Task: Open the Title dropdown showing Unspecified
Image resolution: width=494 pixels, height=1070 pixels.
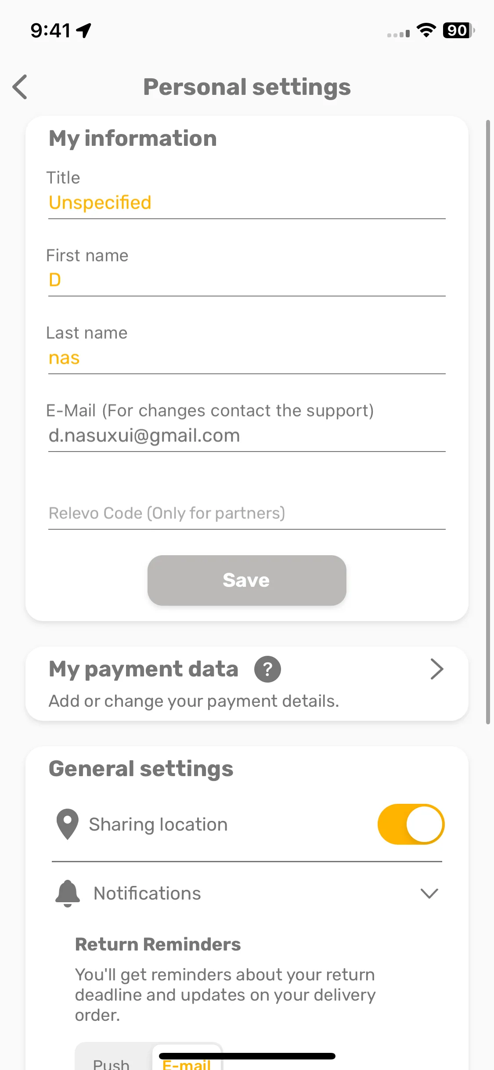Action: tap(247, 203)
